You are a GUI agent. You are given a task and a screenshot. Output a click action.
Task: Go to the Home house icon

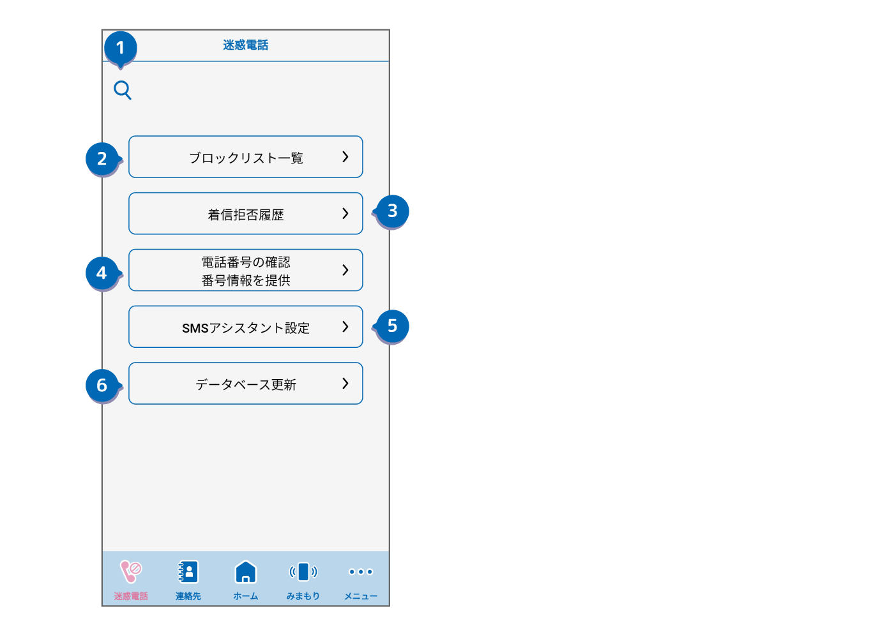[246, 572]
